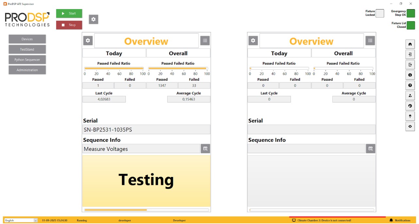Inspect sequence details for Measure Voltages
The width and height of the screenshot is (419, 224).
coord(205,149)
